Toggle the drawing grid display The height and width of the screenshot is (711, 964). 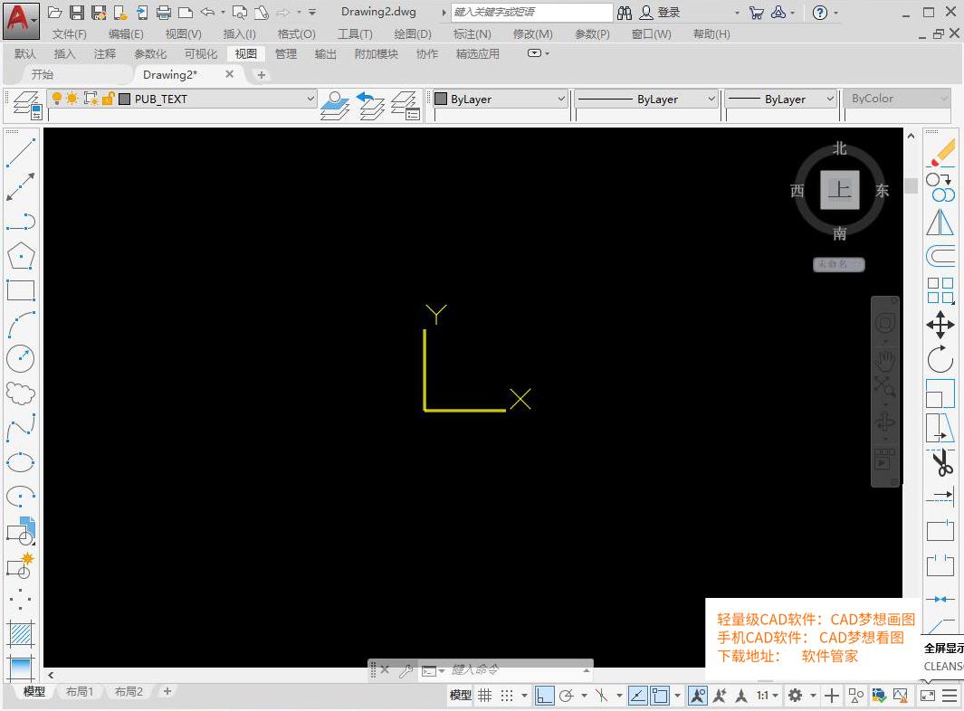(x=485, y=695)
